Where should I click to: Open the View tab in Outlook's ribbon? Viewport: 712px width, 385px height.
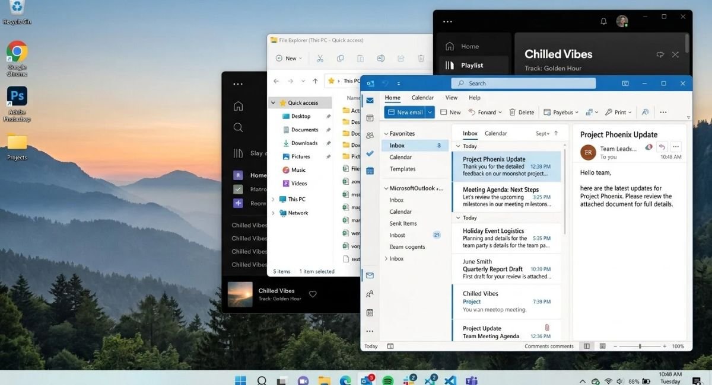coord(452,98)
